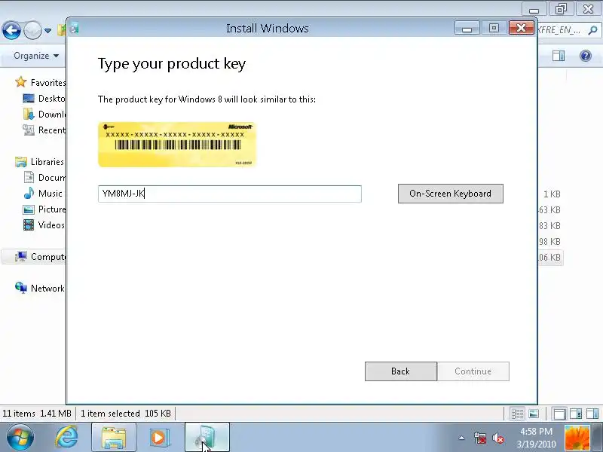The width and height of the screenshot is (603, 452).
Task: Open the taskbar clock showing 4:58 PM
Action: point(537,438)
